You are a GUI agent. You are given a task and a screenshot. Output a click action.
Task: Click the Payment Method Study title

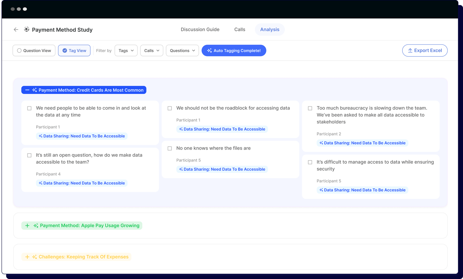point(62,30)
